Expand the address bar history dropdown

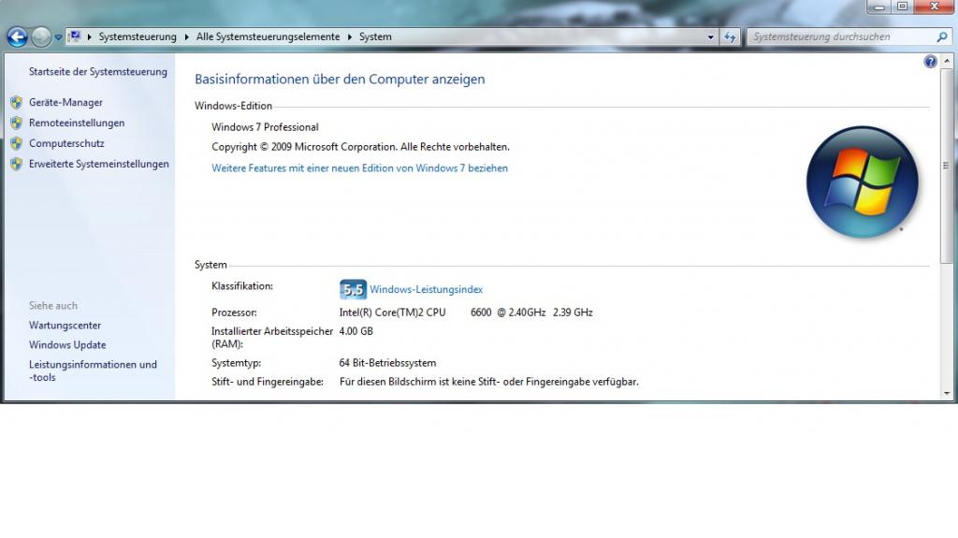[x=711, y=37]
